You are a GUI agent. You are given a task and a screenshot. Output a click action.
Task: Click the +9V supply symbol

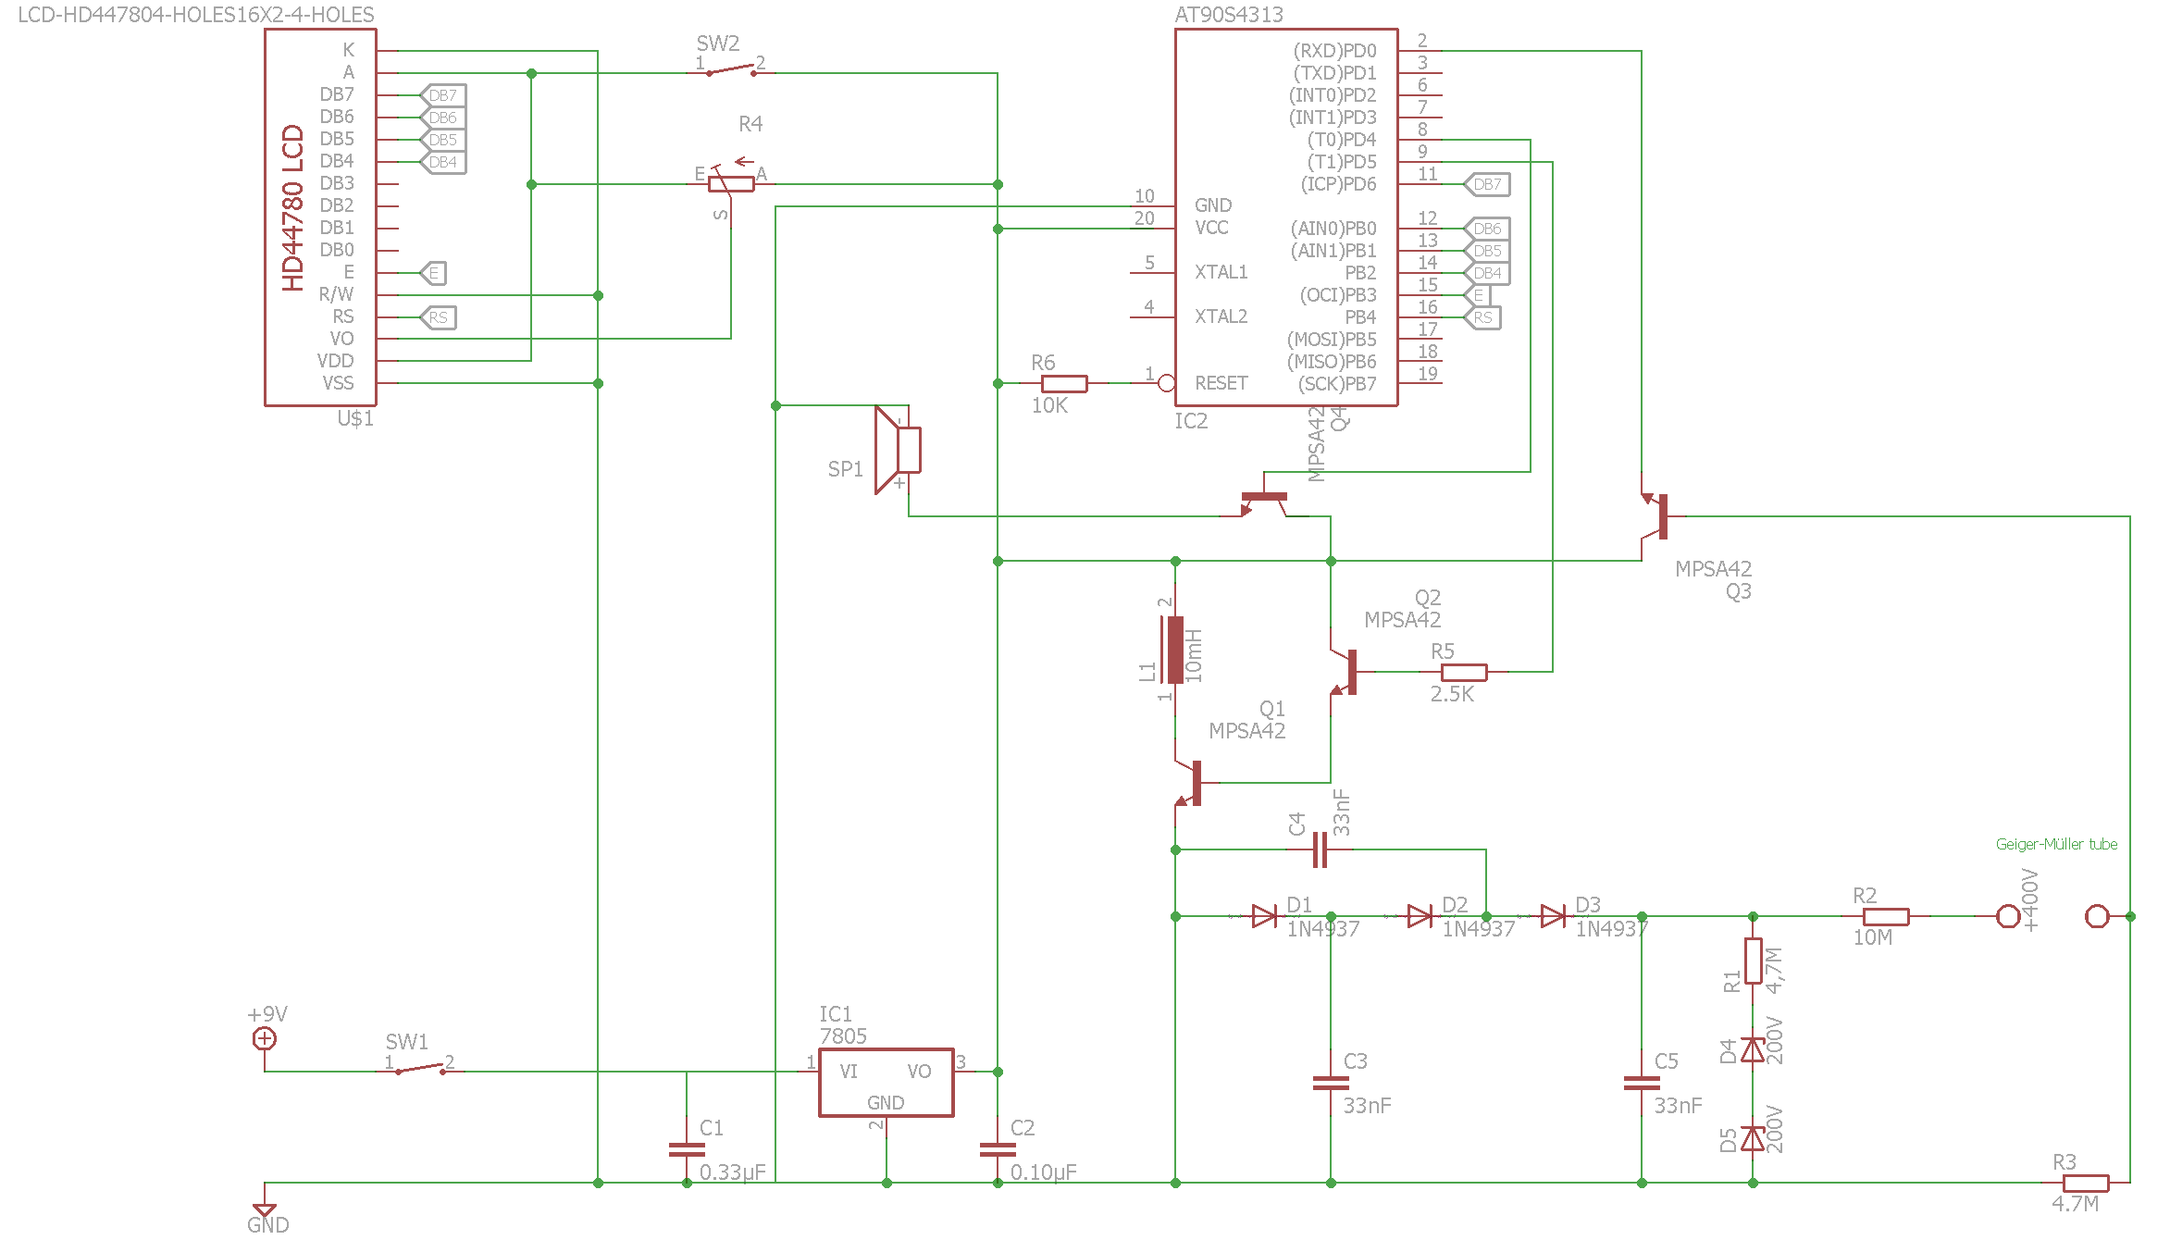[265, 1038]
